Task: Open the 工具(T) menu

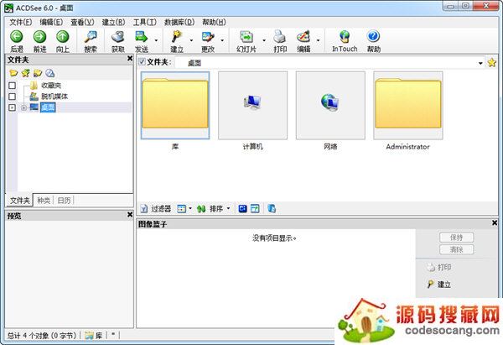Action: click(x=145, y=22)
